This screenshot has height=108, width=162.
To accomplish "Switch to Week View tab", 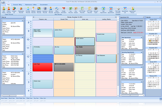I will (30, 98).
